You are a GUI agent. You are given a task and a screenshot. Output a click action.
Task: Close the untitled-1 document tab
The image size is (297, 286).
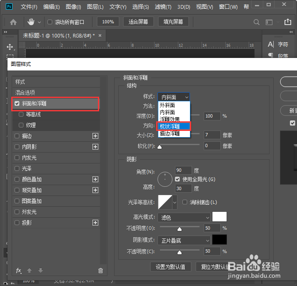pyautogui.click(x=100, y=35)
